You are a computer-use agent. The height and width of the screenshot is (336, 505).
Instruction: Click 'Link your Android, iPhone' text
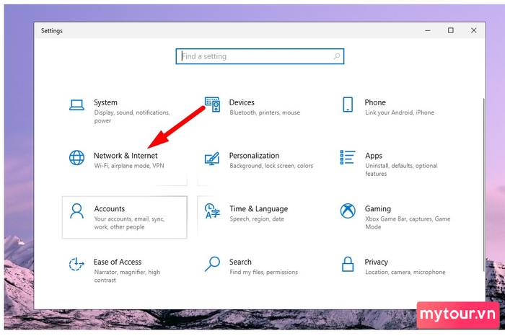400,112
